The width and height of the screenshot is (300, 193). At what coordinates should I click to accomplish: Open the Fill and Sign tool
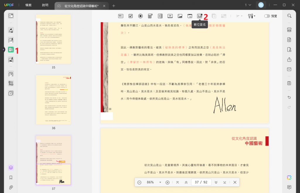11,60
